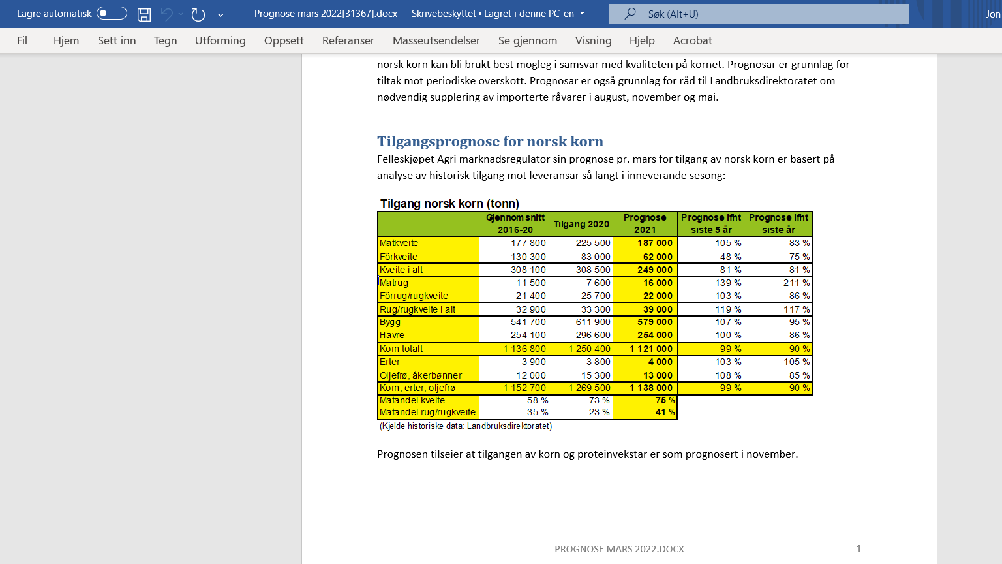Image resolution: width=1002 pixels, height=564 pixels.
Task: Open the document title save-location dropdown
Action: point(583,14)
